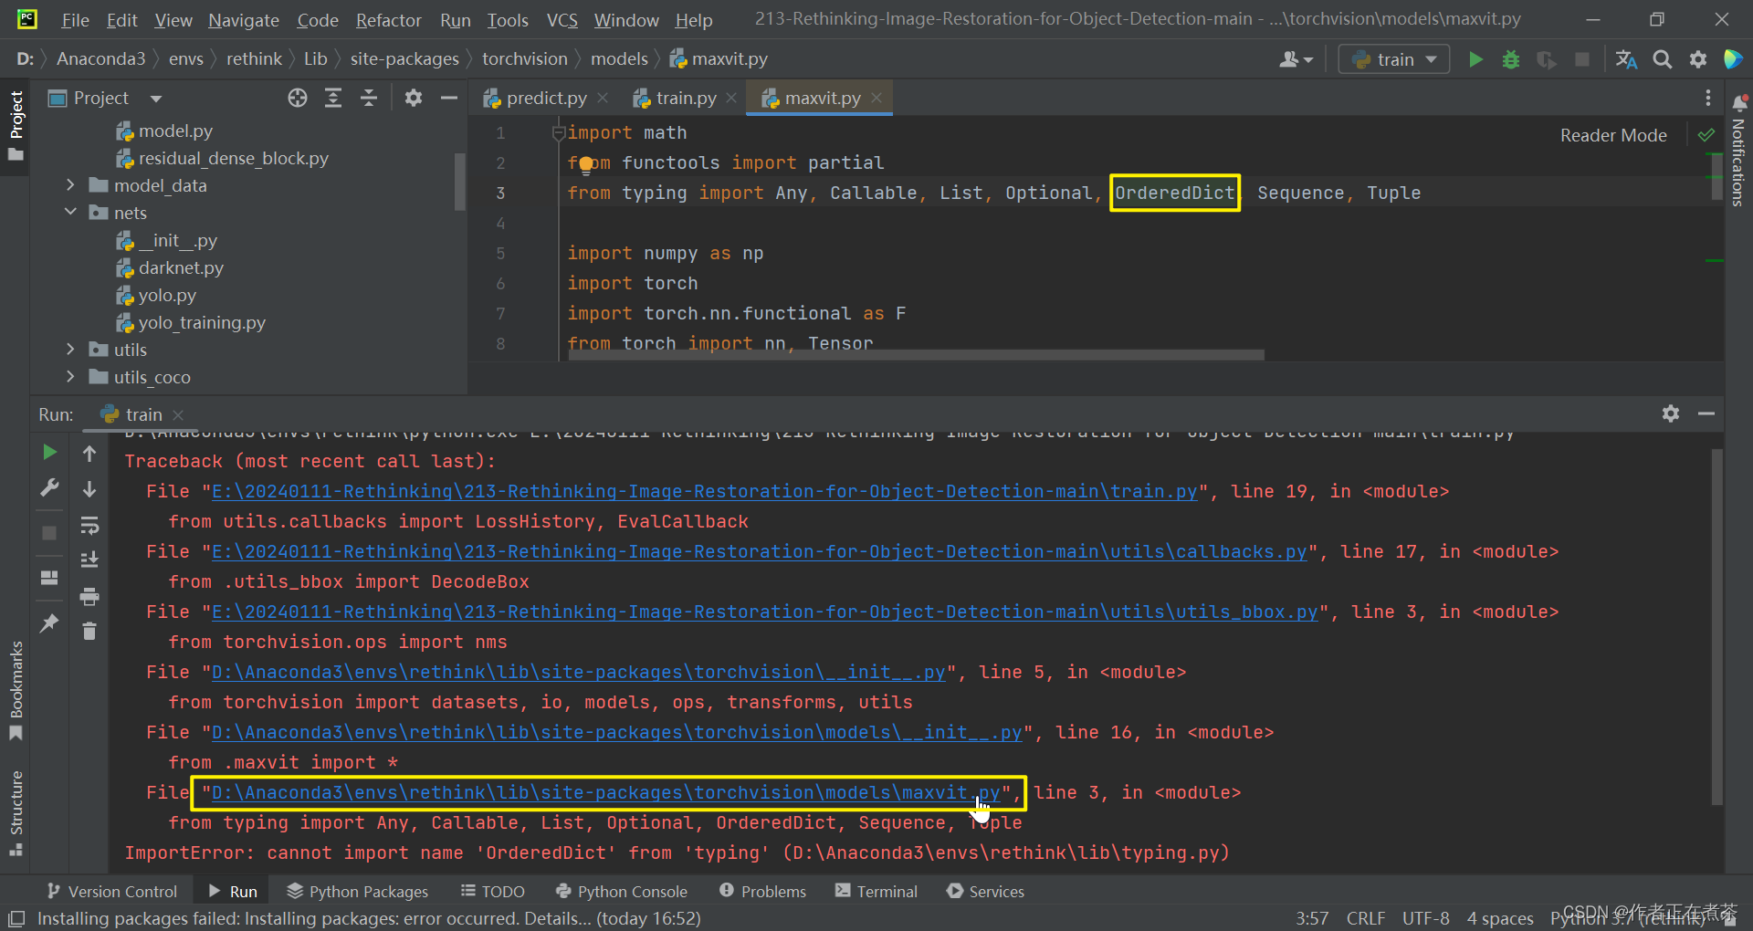Stop the running process with the red square icon
Screen dimensions: 1753x931
click(x=1583, y=58)
